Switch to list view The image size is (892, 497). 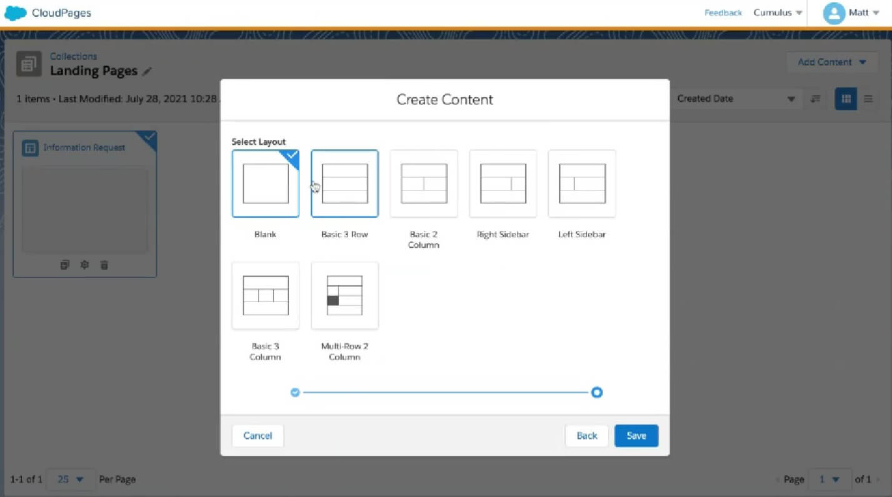(x=868, y=99)
